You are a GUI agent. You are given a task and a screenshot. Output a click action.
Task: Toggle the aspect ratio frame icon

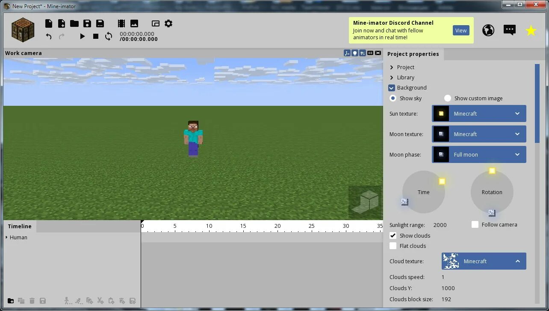pos(378,53)
